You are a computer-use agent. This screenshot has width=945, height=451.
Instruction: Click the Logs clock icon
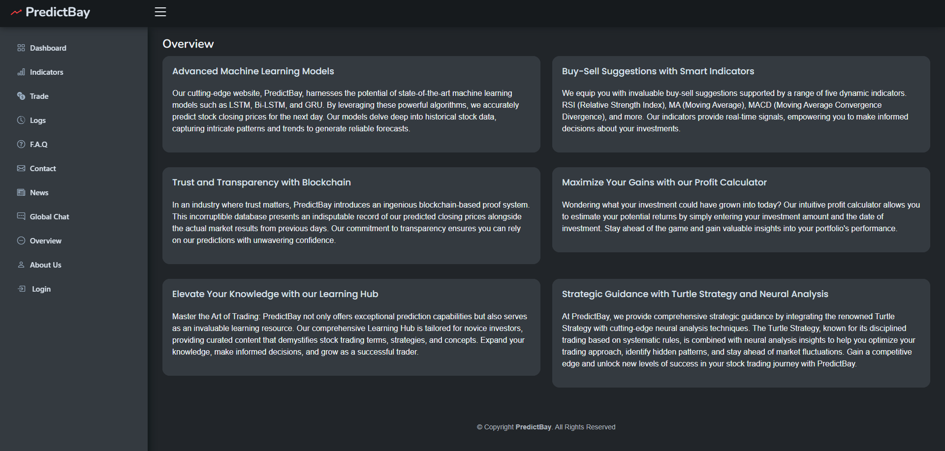(21, 120)
